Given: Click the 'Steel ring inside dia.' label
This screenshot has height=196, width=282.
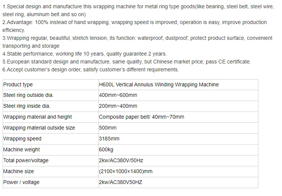Looking at the screenshot, I should coord(27,106).
